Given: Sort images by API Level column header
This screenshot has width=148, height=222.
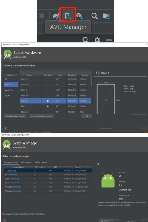Looking at the screenshot, I should [40, 167].
